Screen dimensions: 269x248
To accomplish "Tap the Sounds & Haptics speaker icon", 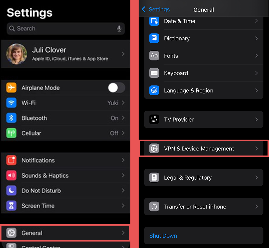I will click(11, 176).
